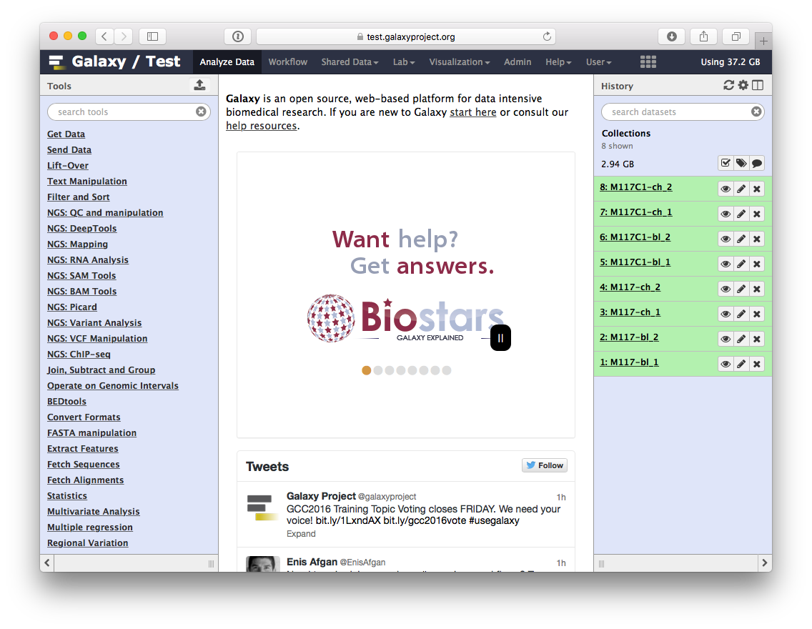
Task: Collapse the Tools panel with left arrow
Action: point(47,563)
